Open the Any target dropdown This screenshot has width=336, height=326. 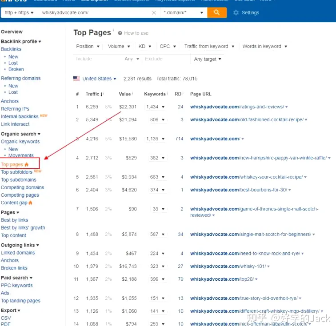pos(208,59)
